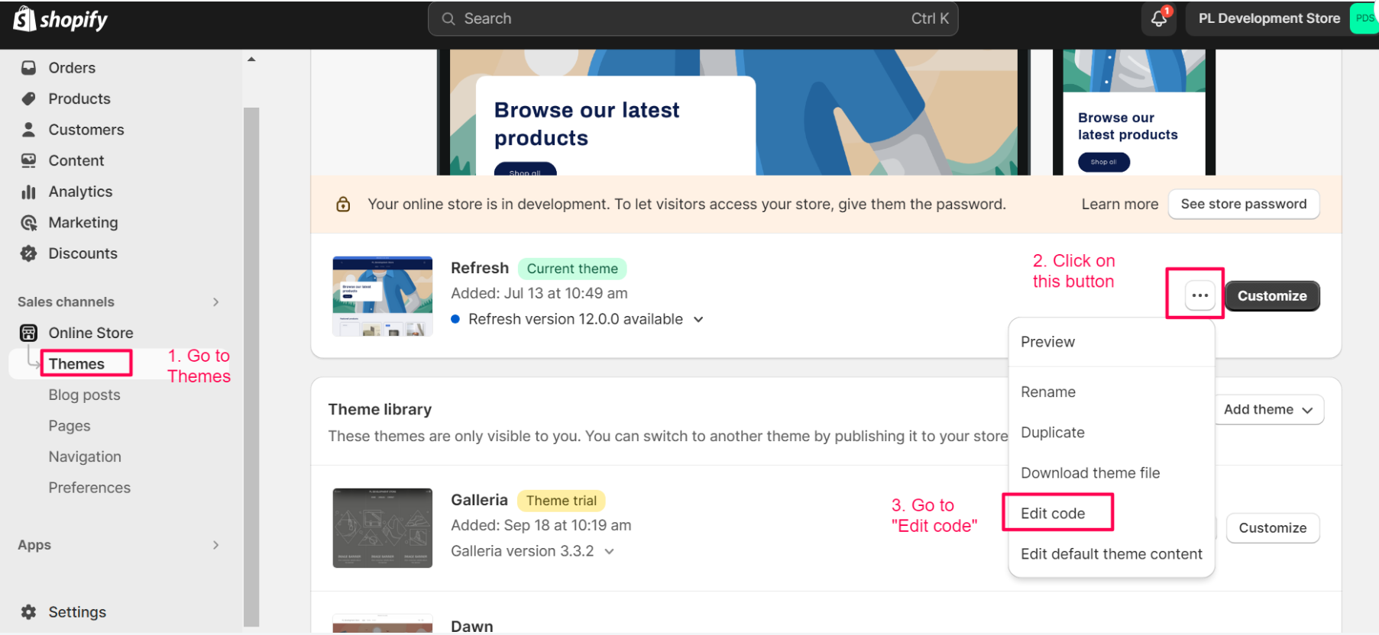Viewport: 1379px width, 635px height.
Task: Choose Duplicate in the theme menu
Action: point(1052,433)
